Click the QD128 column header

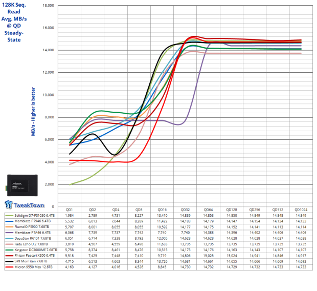point(231,210)
